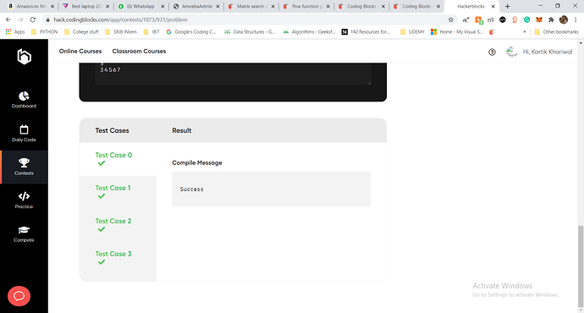Click the help question mark icon
Viewport: 584px width, 313px height.
coord(492,52)
